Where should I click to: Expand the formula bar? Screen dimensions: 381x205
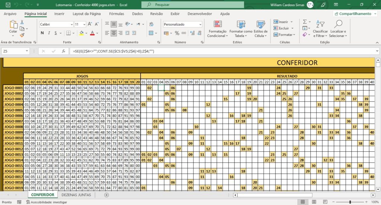click(377, 51)
